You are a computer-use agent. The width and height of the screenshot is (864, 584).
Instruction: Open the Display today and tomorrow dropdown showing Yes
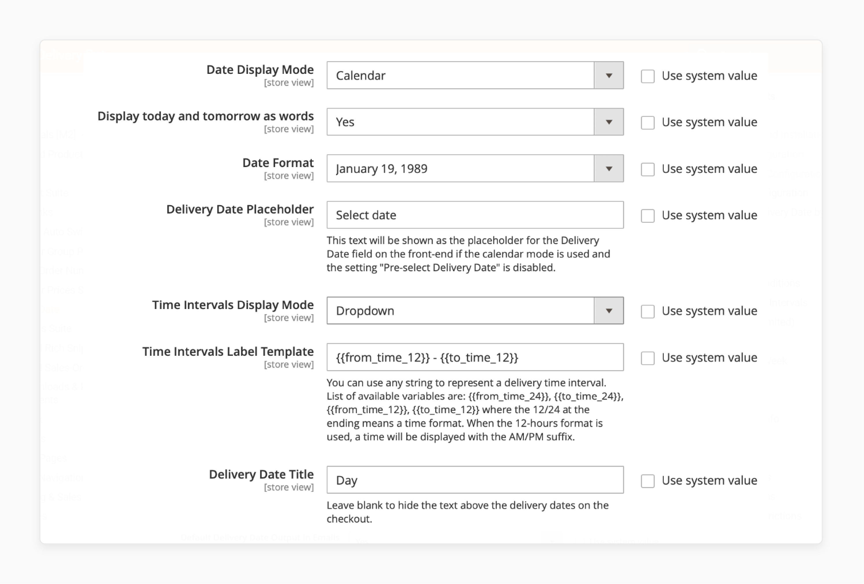(475, 122)
